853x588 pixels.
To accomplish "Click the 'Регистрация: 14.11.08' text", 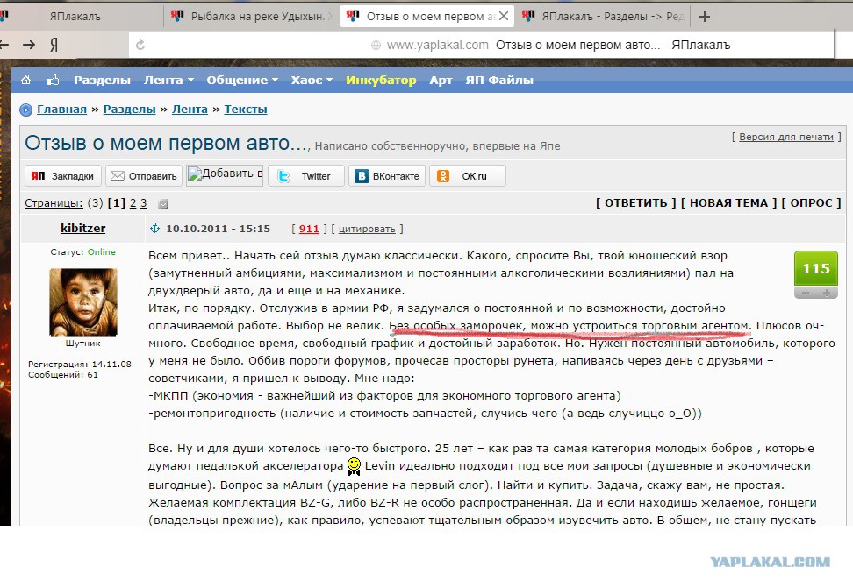I will 80,364.
